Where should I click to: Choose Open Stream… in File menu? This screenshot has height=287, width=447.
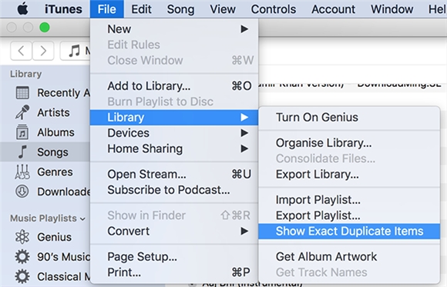[x=174, y=174]
